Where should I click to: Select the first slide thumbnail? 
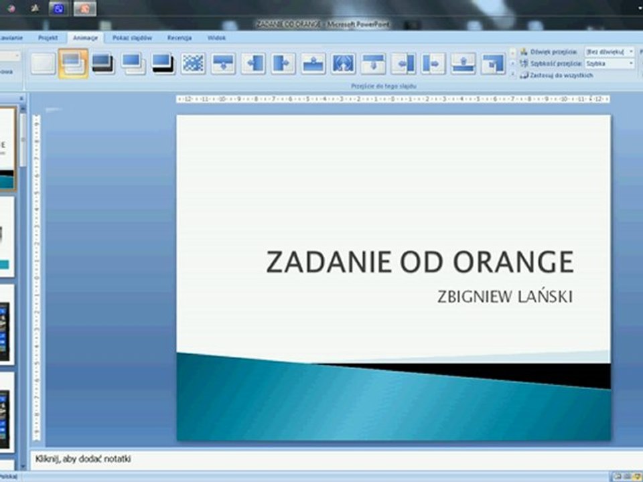click(7, 149)
